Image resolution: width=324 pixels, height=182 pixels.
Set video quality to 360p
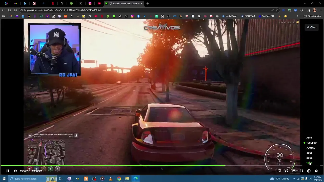[x=309, y=158]
